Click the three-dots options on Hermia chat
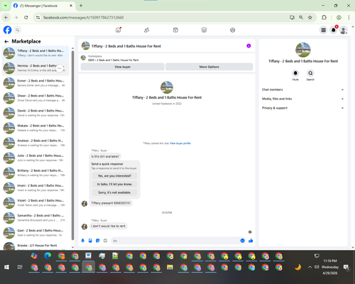 60,68
